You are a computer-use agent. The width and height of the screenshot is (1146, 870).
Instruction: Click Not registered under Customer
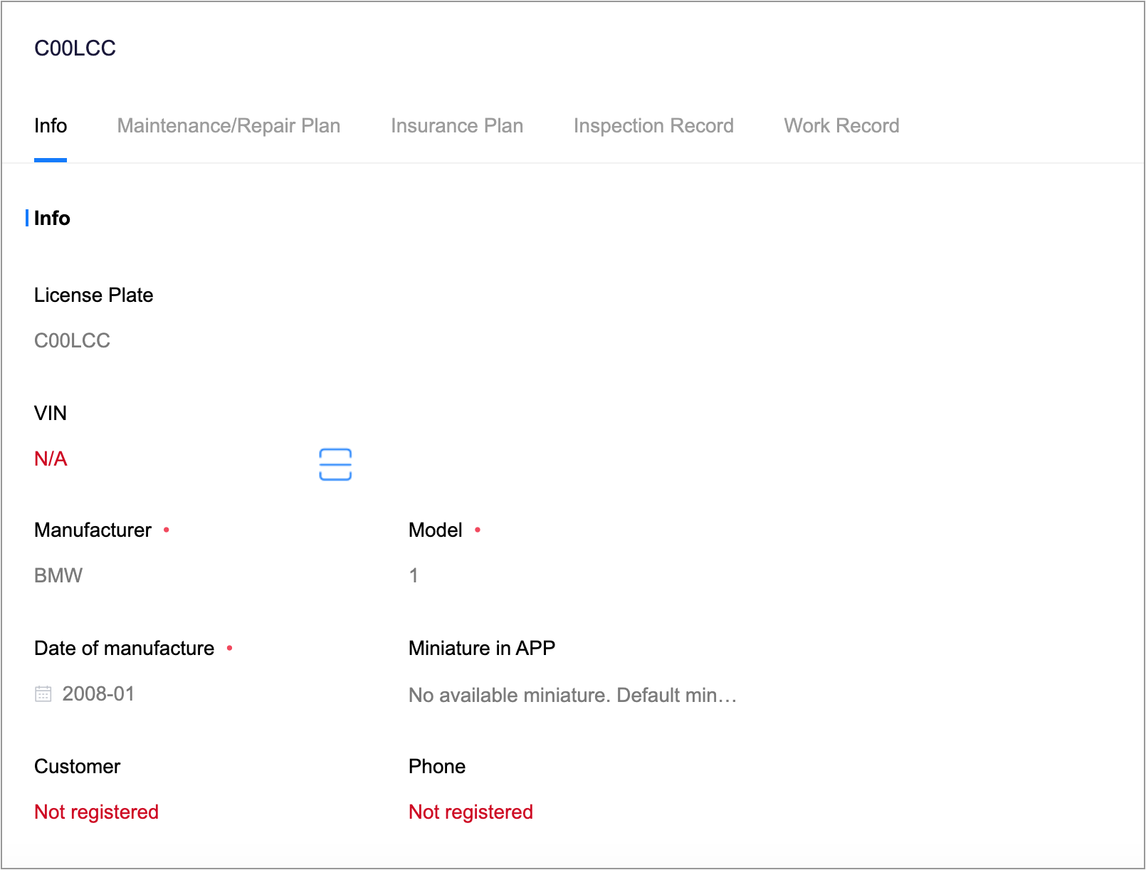pyautogui.click(x=97, y=812)
